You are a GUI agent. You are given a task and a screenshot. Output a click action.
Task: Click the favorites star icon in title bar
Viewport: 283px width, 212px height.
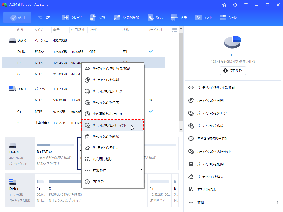tap(224, 5)
